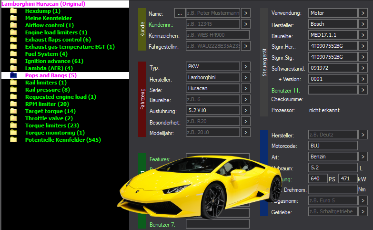The image size is (373, 230).
Task: Click folder icon for Potentielle Kennfelder (545)
Action: (x=13, y=140)
